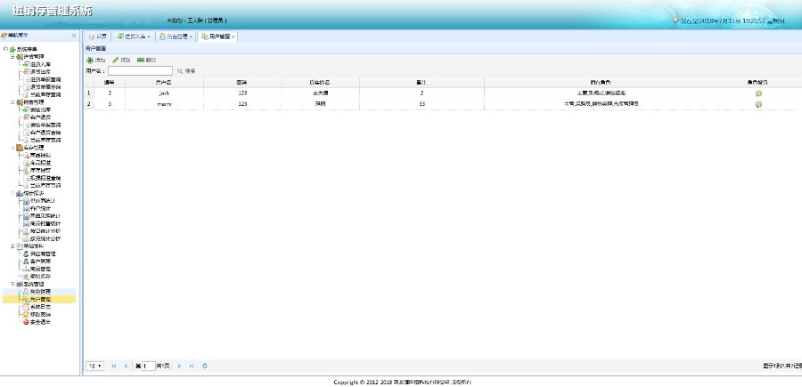
Task: Open role settings for user jack
Action: tap(758, 93)
